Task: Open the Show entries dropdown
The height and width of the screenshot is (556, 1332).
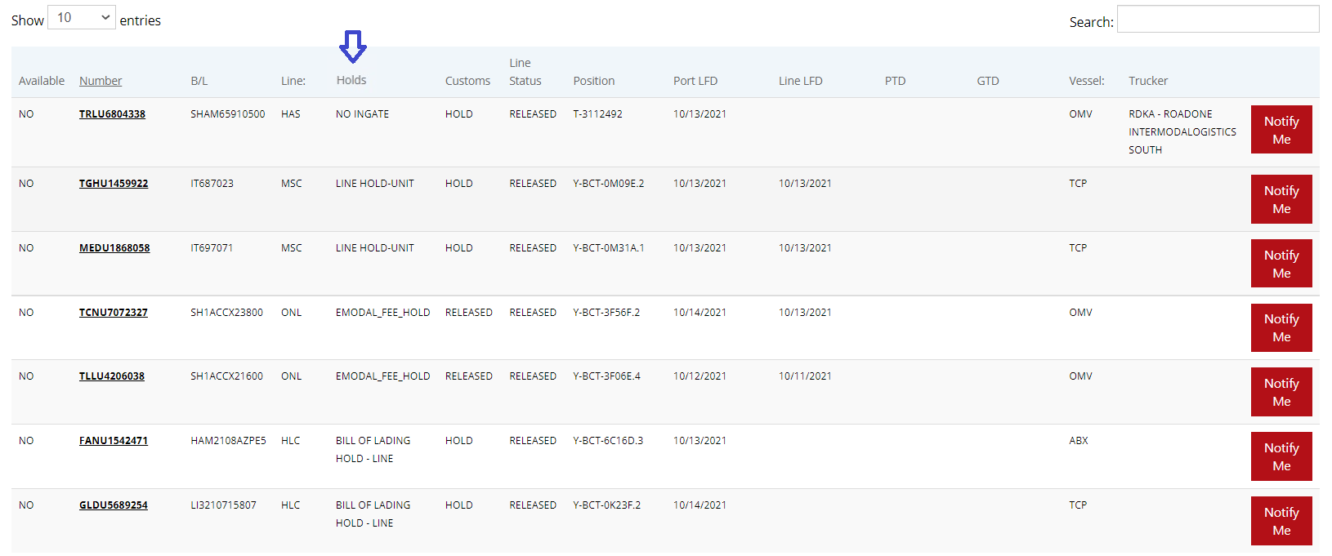Action: click(x=82, y=17)
